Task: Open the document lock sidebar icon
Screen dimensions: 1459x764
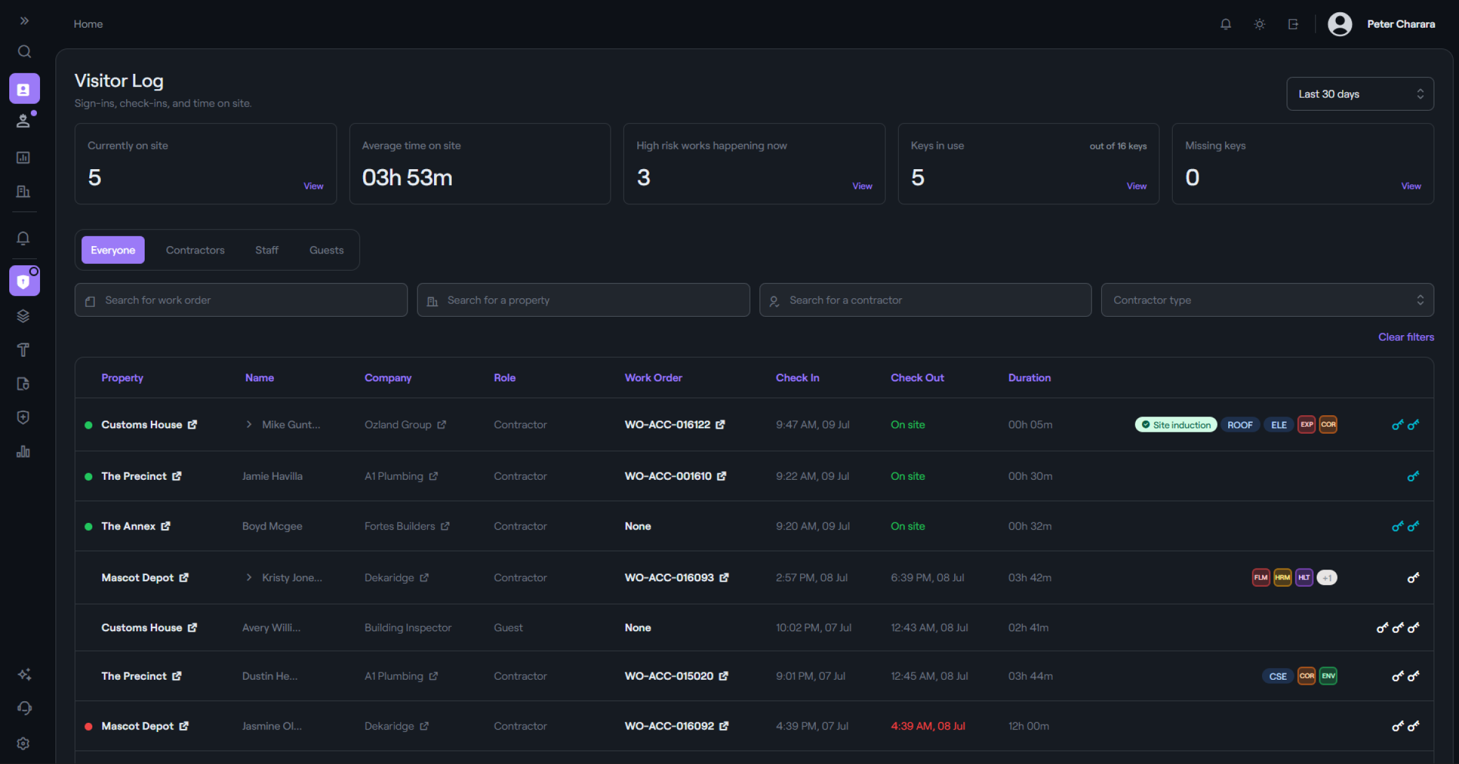Action: pyautogui.click(x=23, y=384)
